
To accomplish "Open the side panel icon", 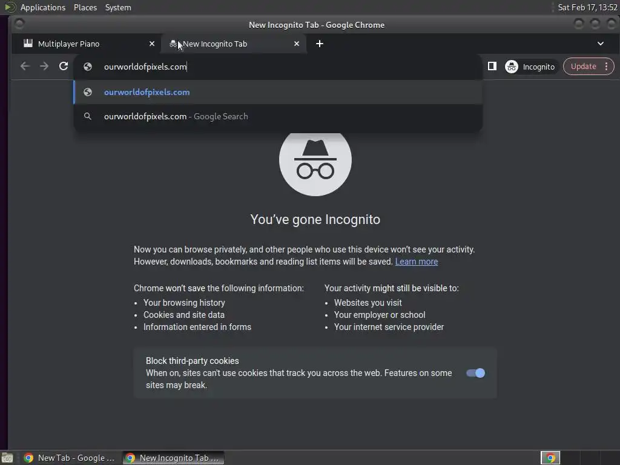I will [492, 67].
